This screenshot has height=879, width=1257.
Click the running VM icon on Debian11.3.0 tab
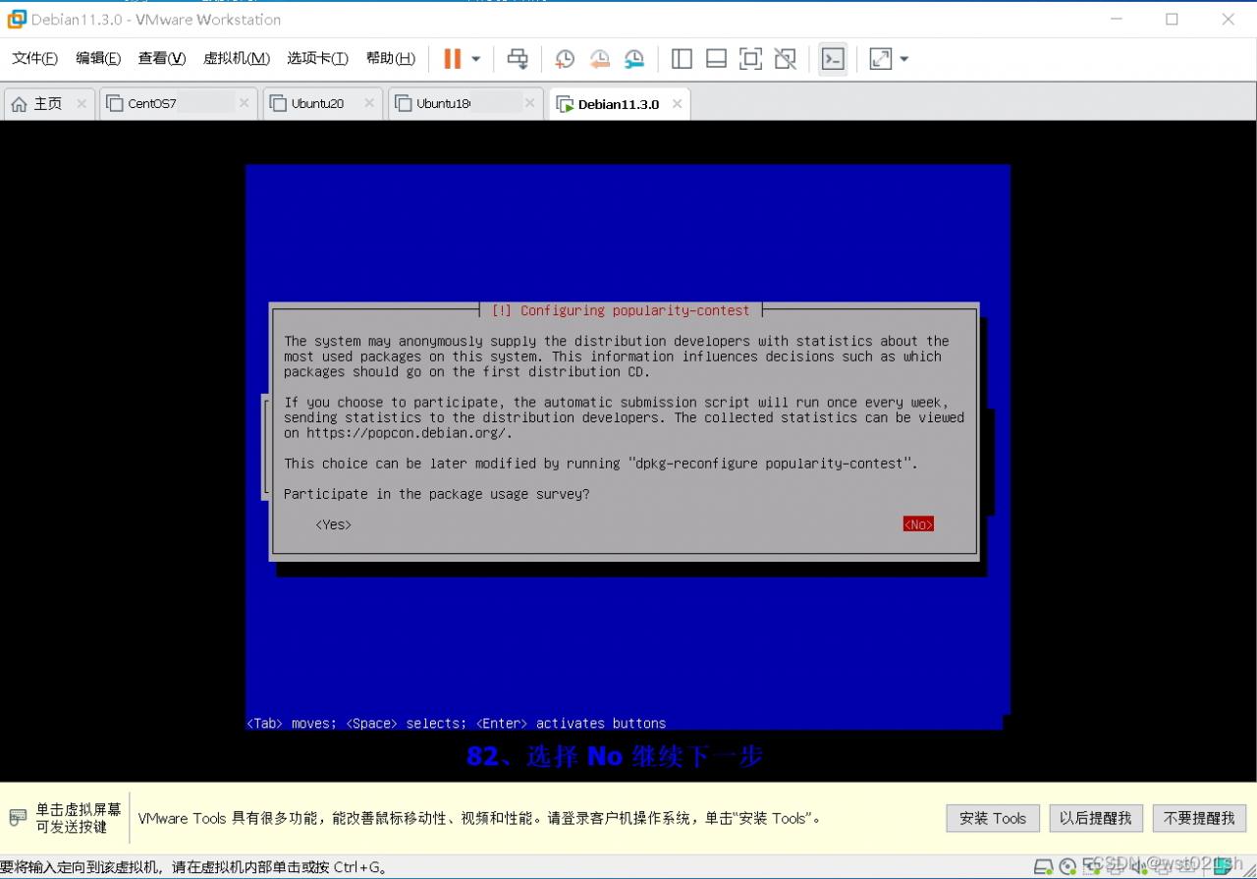pyautogui.click(x=565, y=104)
